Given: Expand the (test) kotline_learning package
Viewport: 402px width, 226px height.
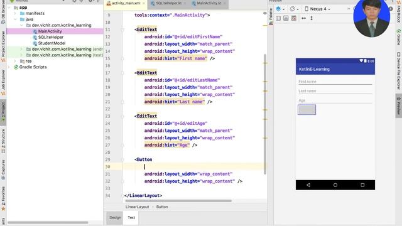Looking at the screenshot, I should [x=21, y=55].
